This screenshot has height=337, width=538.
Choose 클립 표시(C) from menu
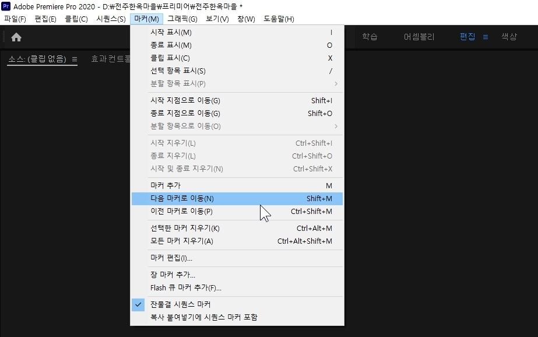(x=237, y=58)
